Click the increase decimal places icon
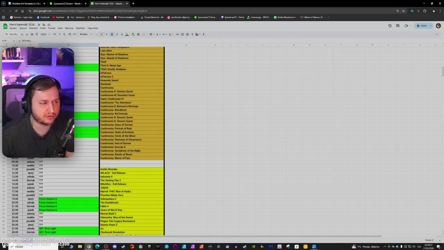 pyautogui.click(x=69, y=34)
